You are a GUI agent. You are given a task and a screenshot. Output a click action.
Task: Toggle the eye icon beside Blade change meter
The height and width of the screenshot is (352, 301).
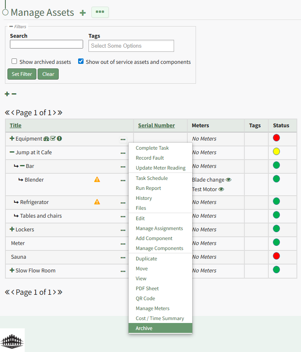click(x=229, y=180)
